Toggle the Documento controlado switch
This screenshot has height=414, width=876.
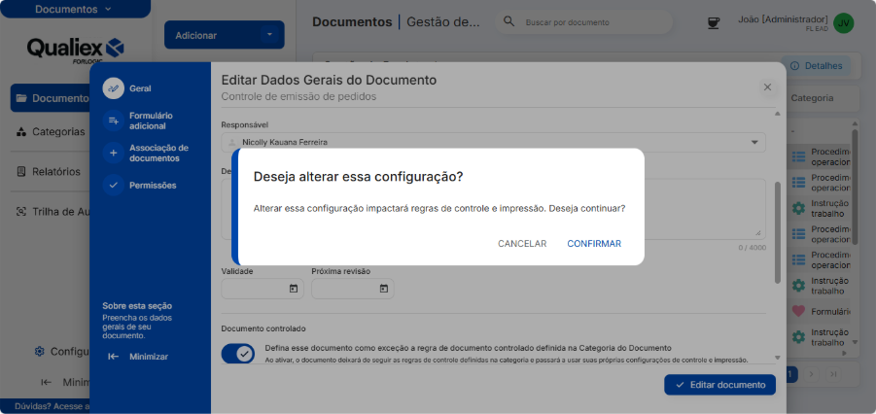click(x=237, y=354)
